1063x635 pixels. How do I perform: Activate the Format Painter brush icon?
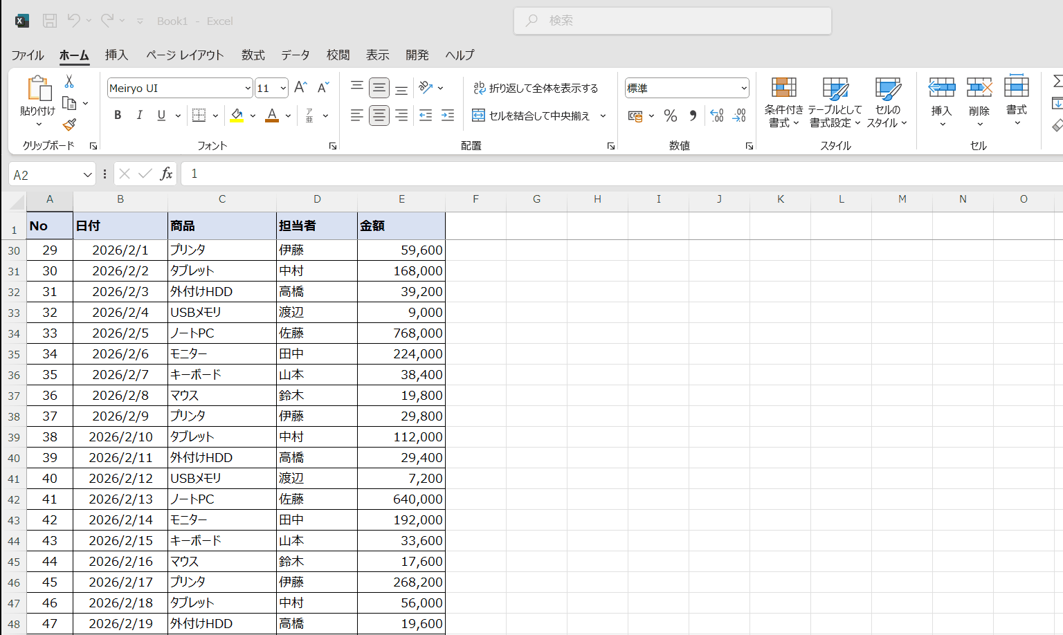[x=69, y=125]
